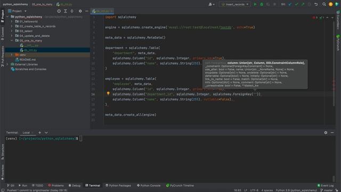341x192 pixels.
Task: Go to previous highlighted error arrow
Action: [x=327, y=18]
